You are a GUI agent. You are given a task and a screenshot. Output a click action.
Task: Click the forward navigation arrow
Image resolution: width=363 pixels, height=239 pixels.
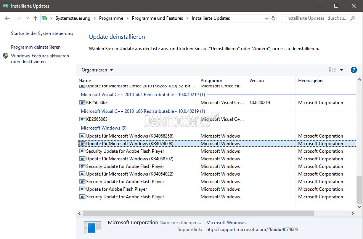19,18
